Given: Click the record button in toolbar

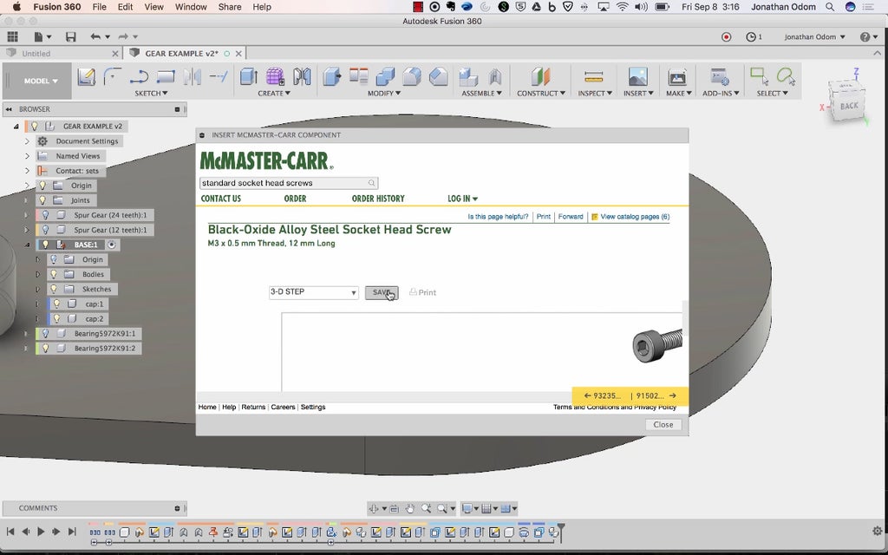Looking at the screenshot, I should click(726, 36).
